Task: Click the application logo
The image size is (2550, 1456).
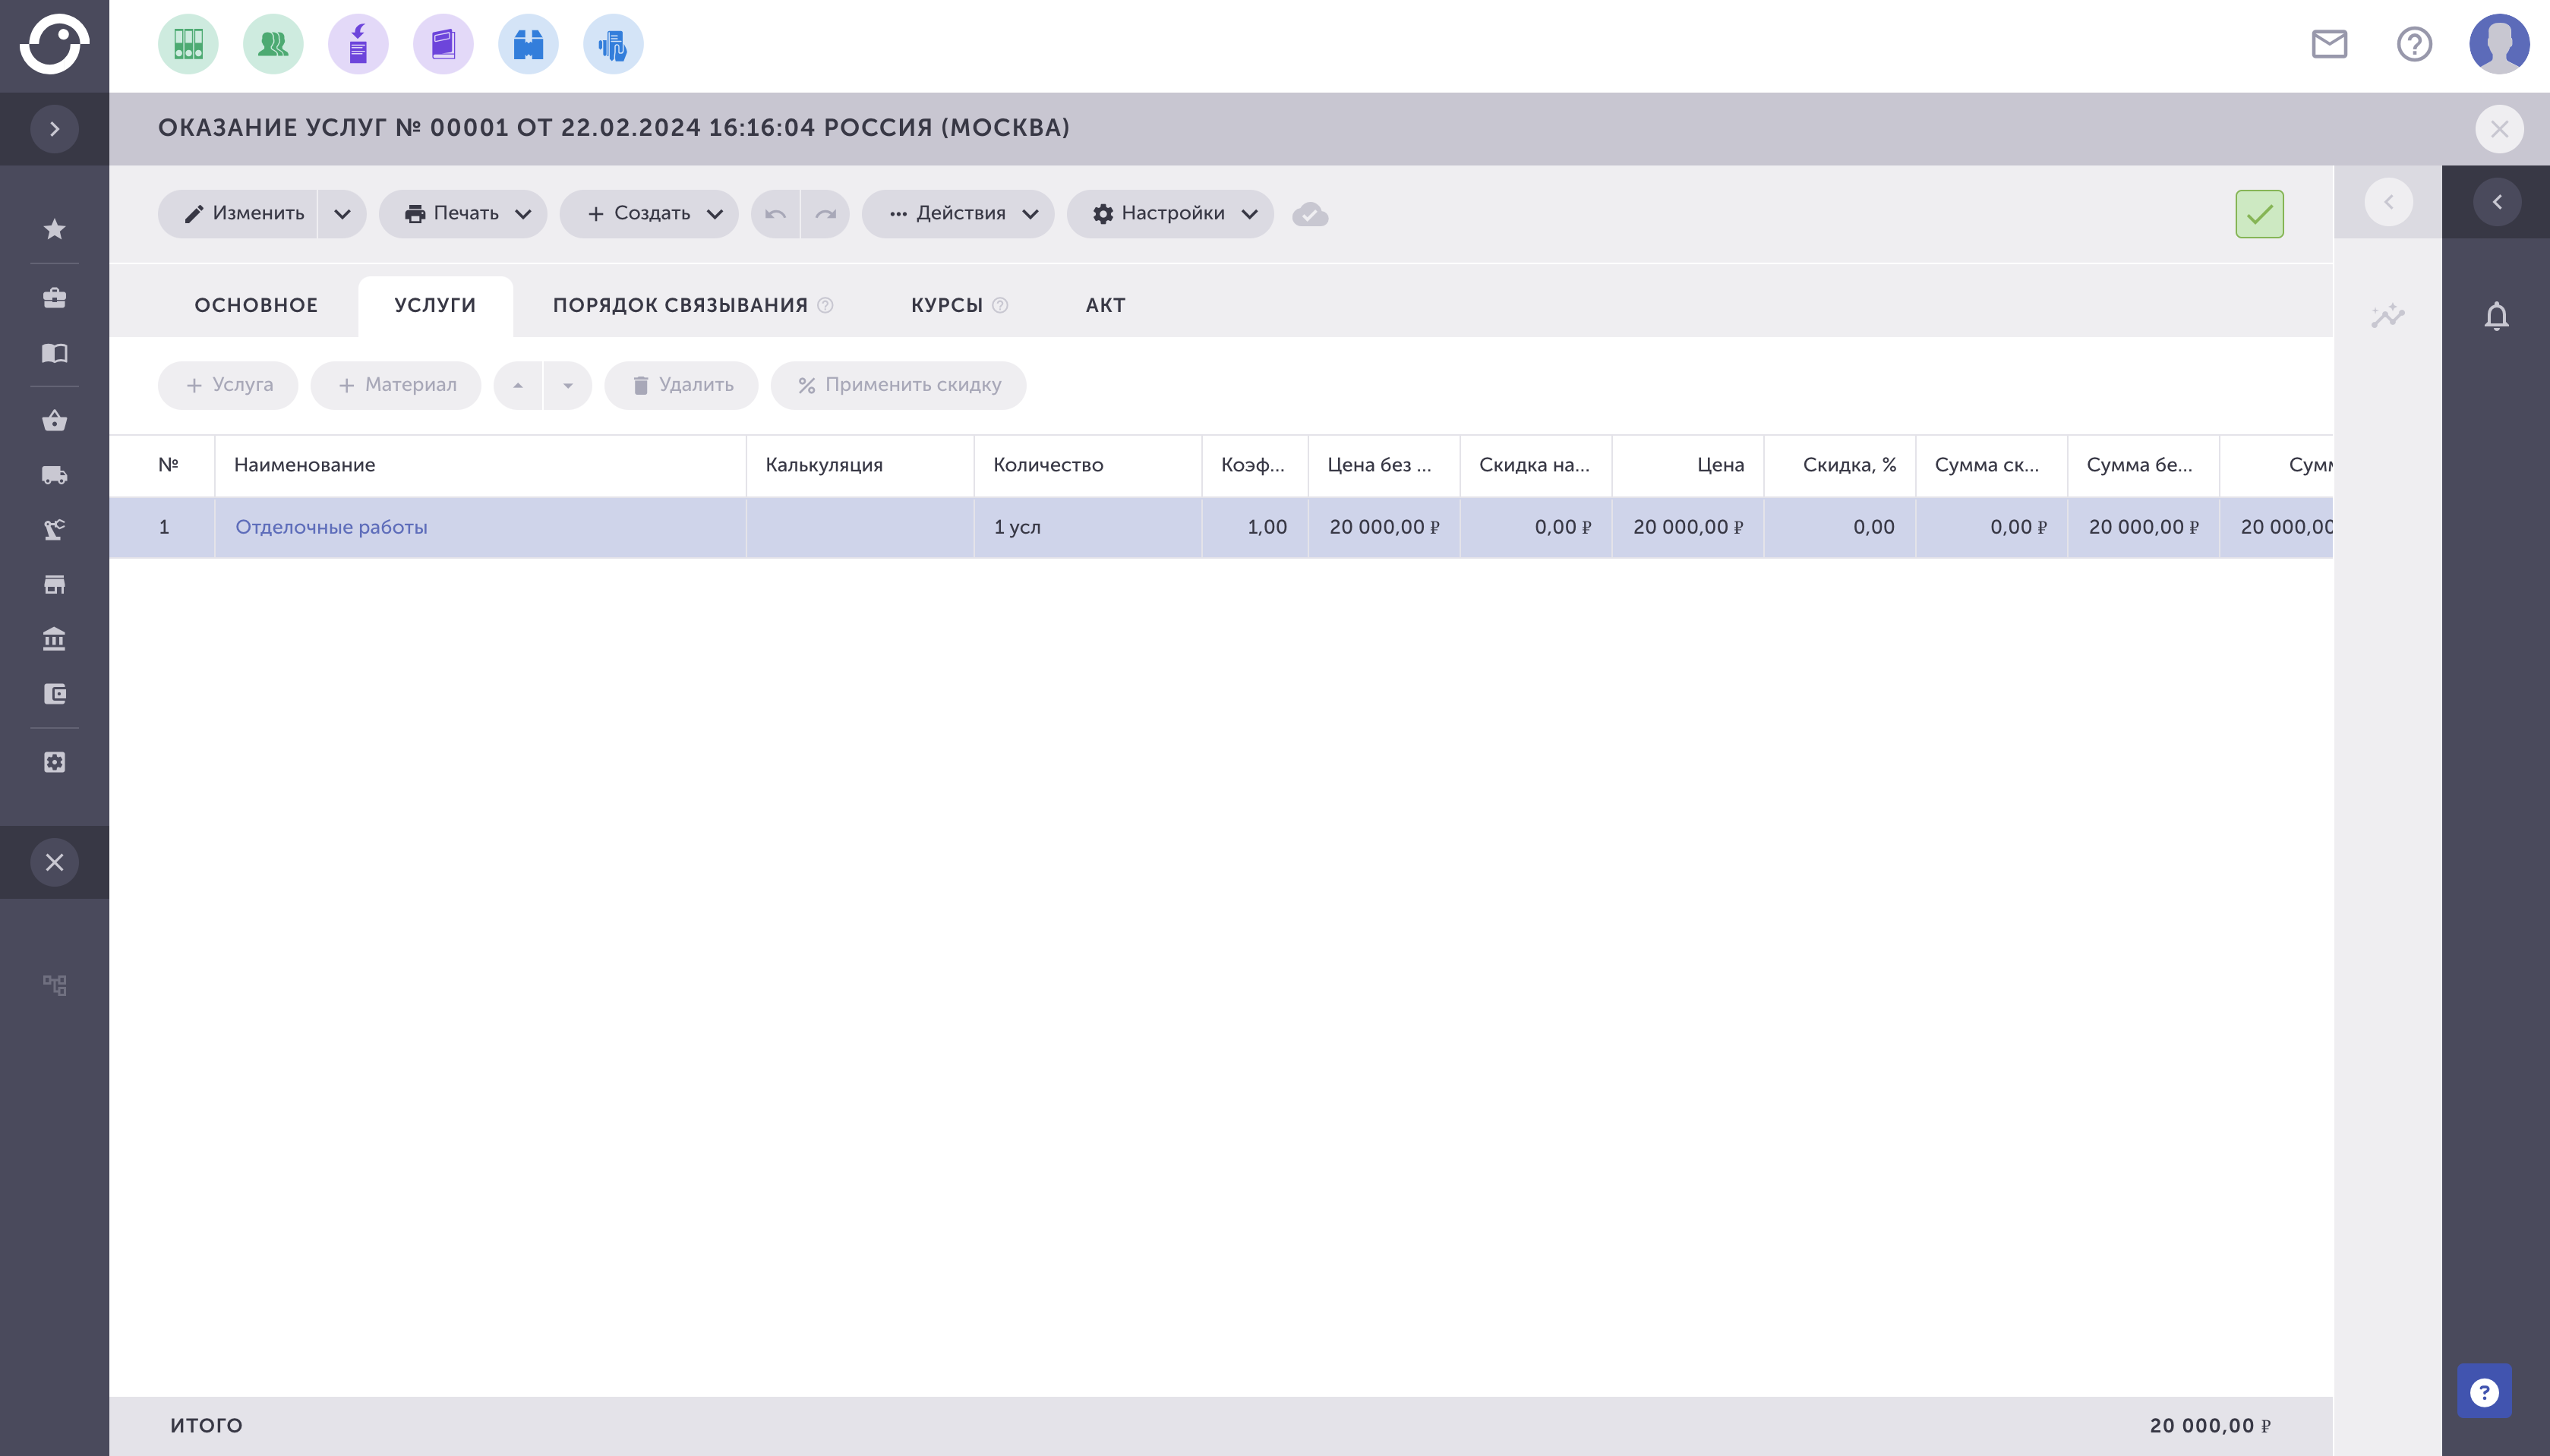Action: click(54, 44)
